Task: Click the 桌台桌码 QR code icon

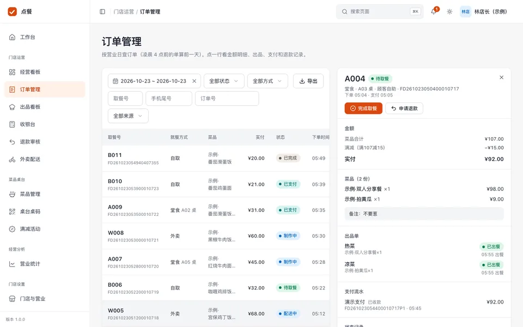Action: coord(12,211)
